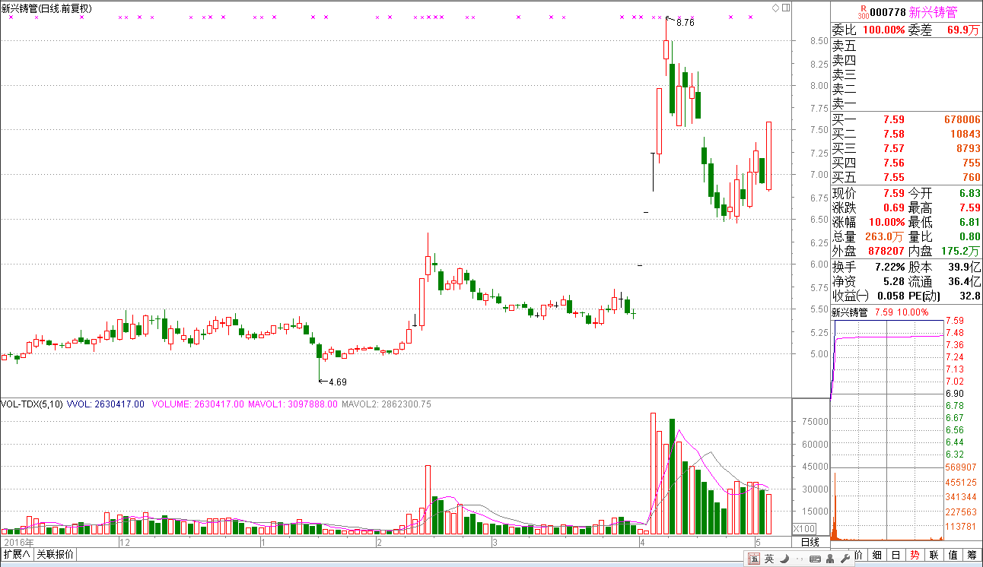Click PE(动) 32.8 value
The width and height of the screenshot is (983, 567).
click(x=970, y=296)
